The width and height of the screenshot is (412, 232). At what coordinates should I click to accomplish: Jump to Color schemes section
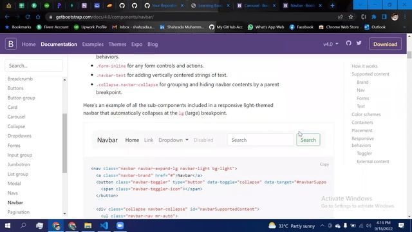366,115
